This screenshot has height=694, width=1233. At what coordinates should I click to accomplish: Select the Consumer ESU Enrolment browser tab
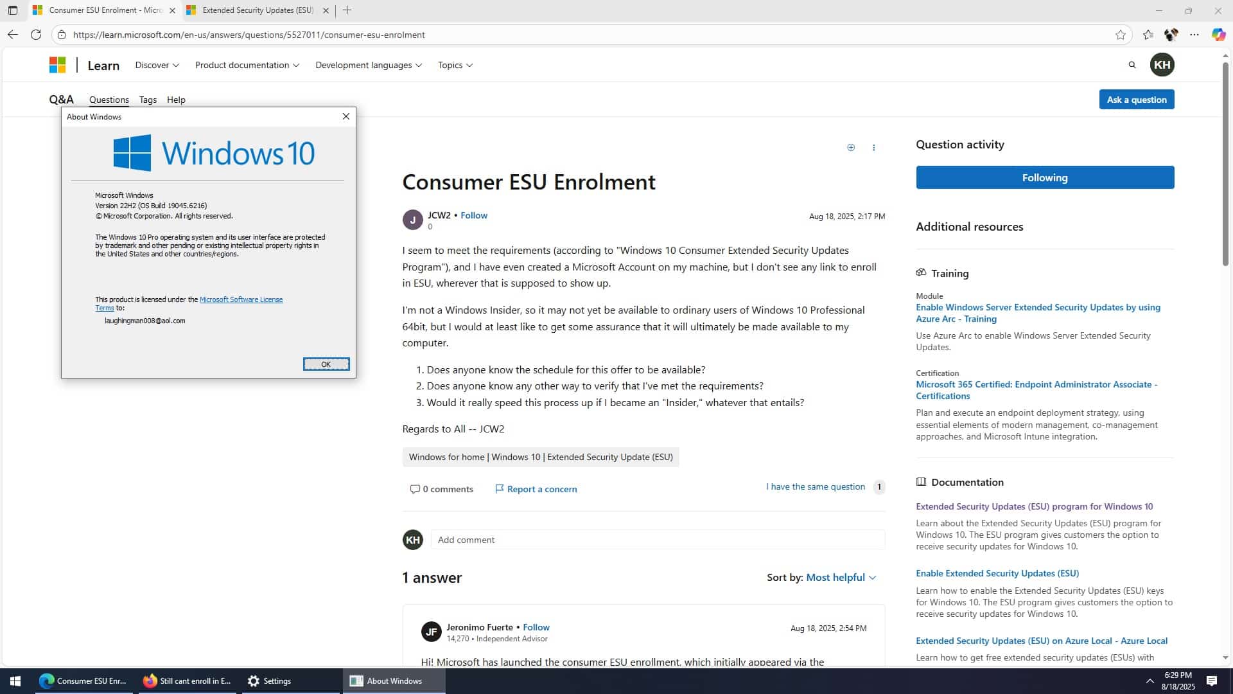click(x=105, y=10)
